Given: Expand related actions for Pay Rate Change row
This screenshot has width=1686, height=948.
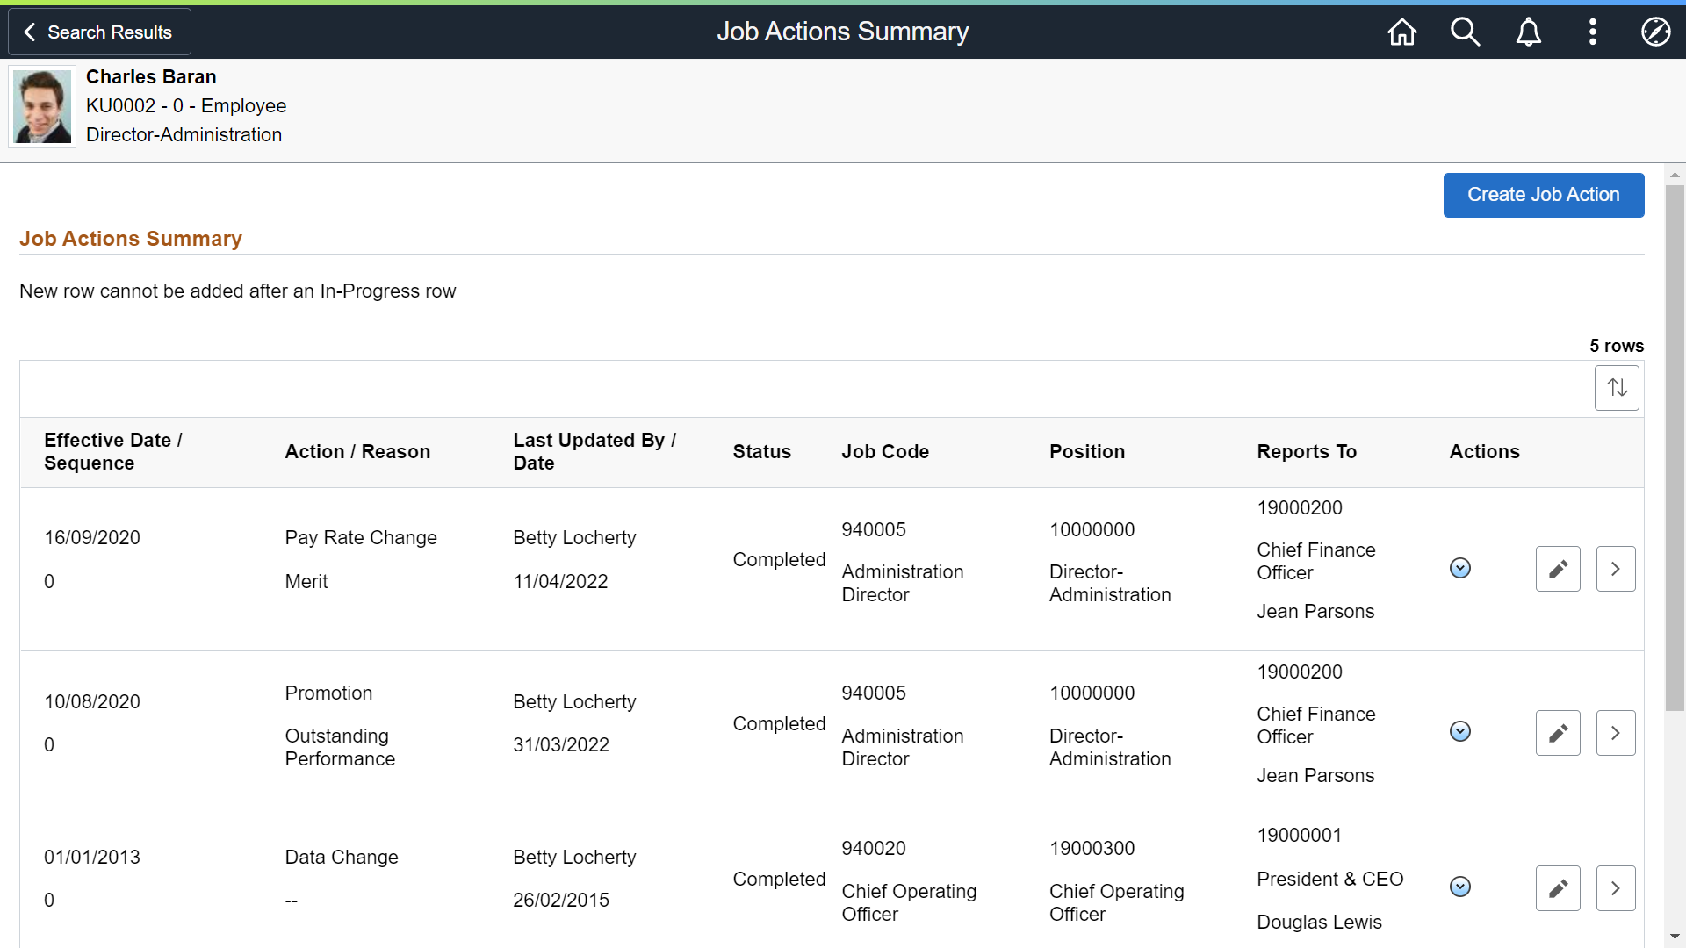Looking at the screenshot, I should [1459, 569].
